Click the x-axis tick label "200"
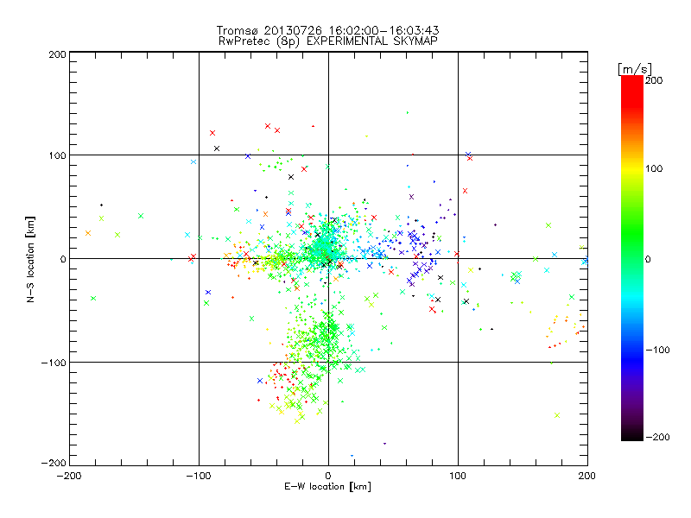This screenshot has width=691, height=518. point(587,476)
